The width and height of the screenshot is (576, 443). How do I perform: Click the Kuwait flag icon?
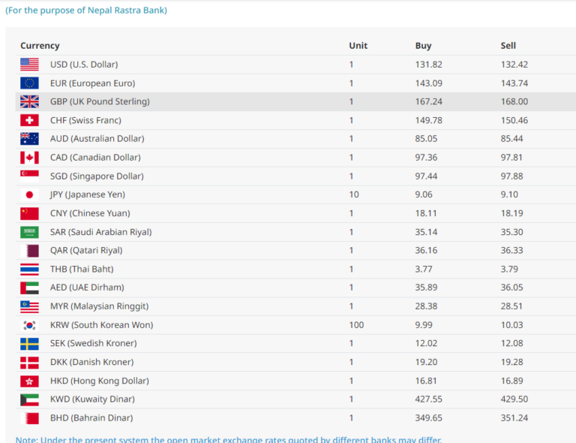[x=29, y=399]
